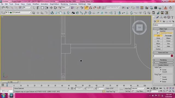Open Curve Editor from main toolbar
The height and width of the screenshot is (98, 175).
pyautogui.click(x=138, y=8)
